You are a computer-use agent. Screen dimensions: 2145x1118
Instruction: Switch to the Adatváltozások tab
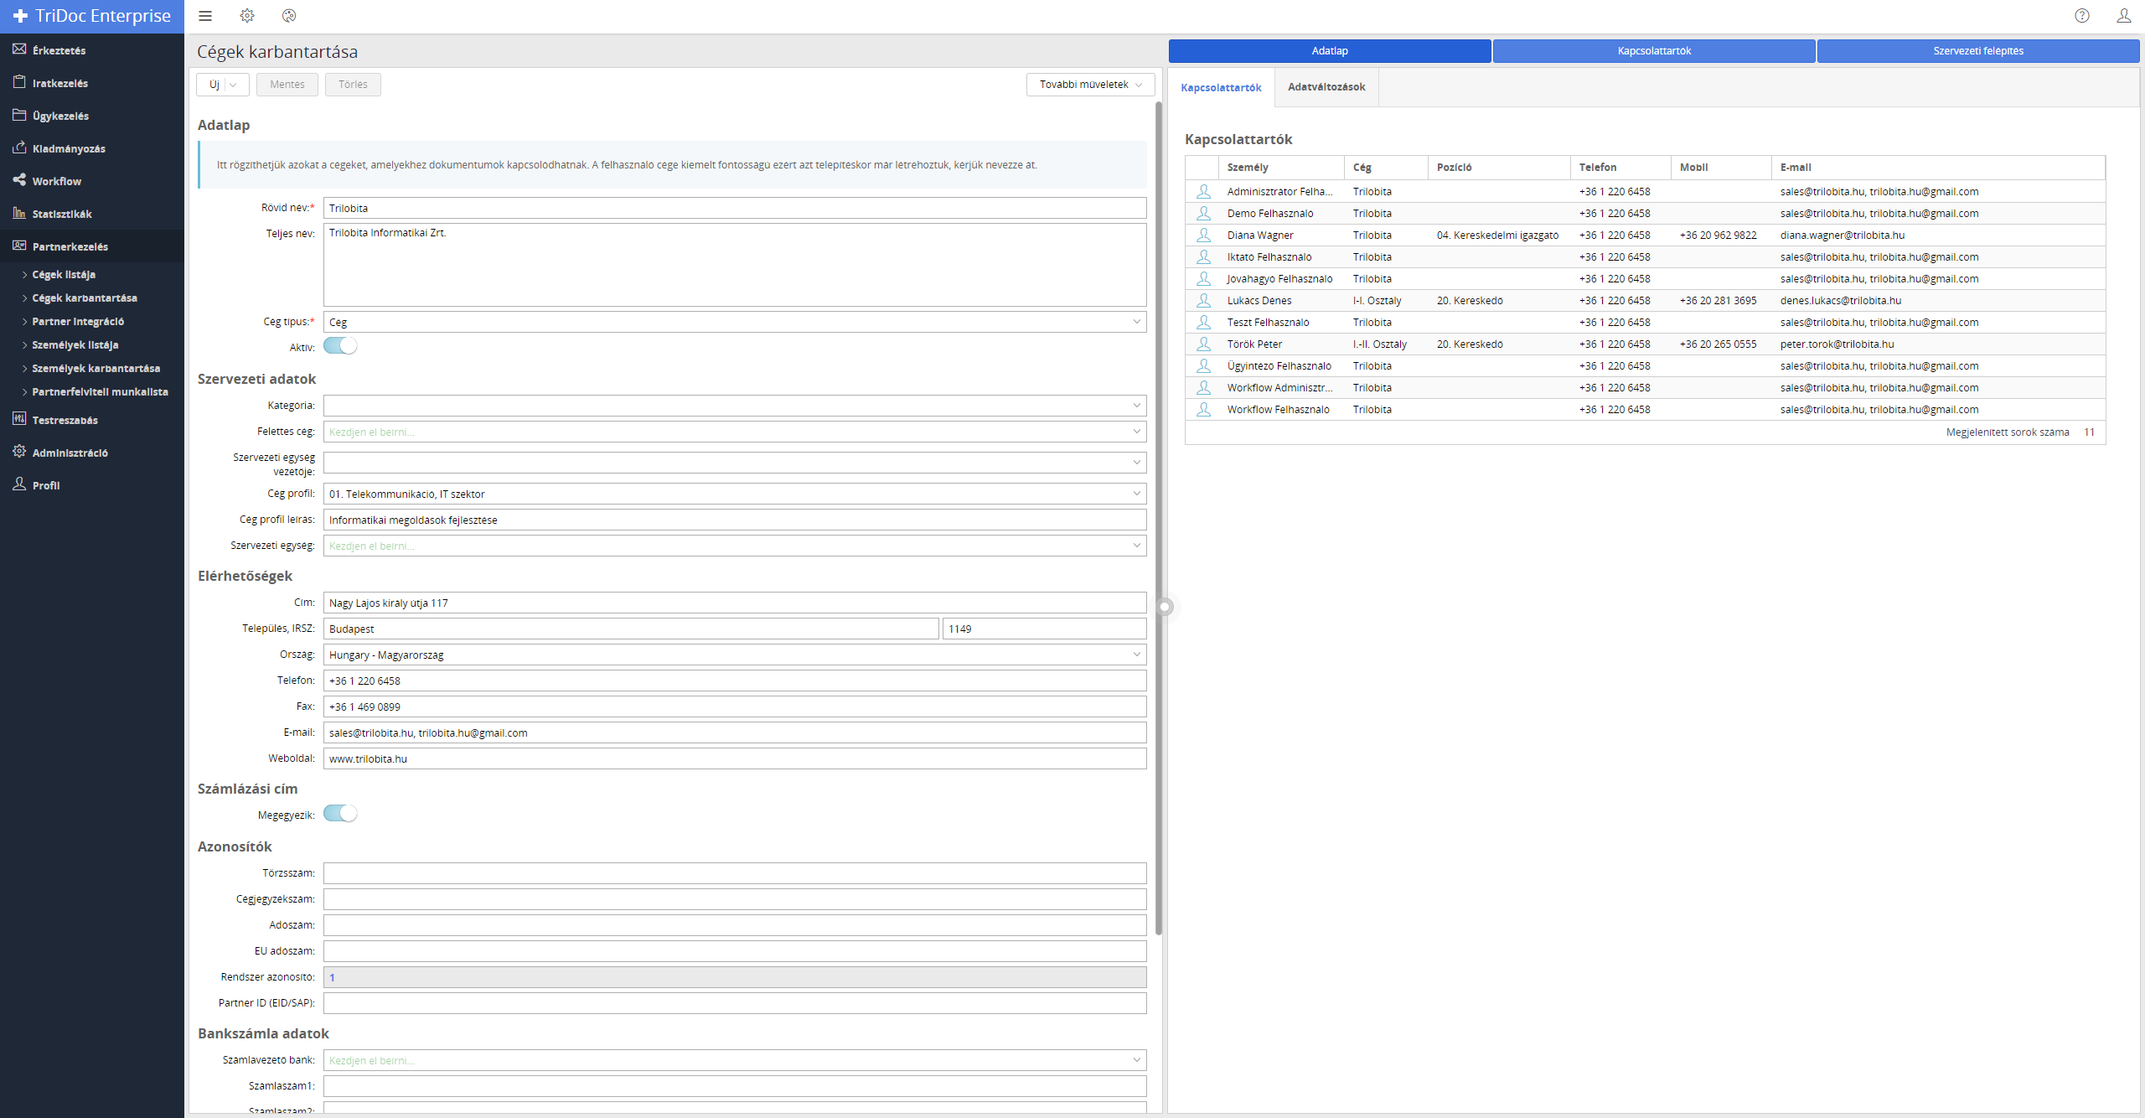[1326, 87]
